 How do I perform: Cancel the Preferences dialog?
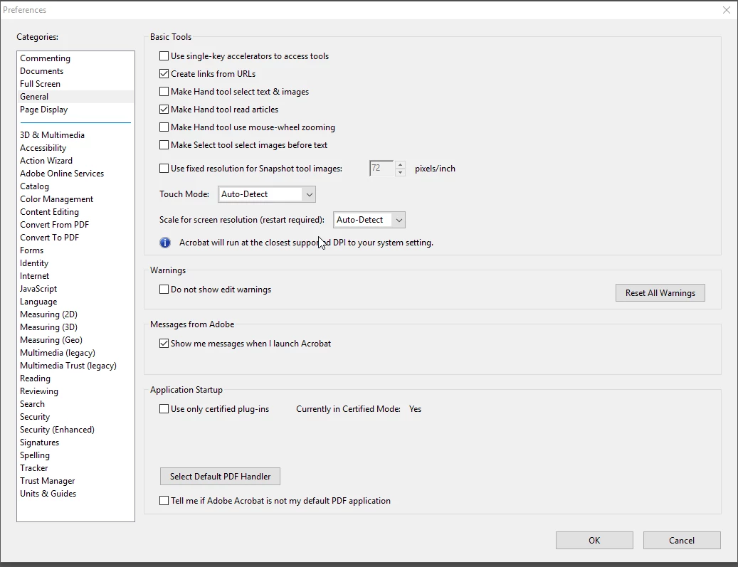click(x=682, y=540)
